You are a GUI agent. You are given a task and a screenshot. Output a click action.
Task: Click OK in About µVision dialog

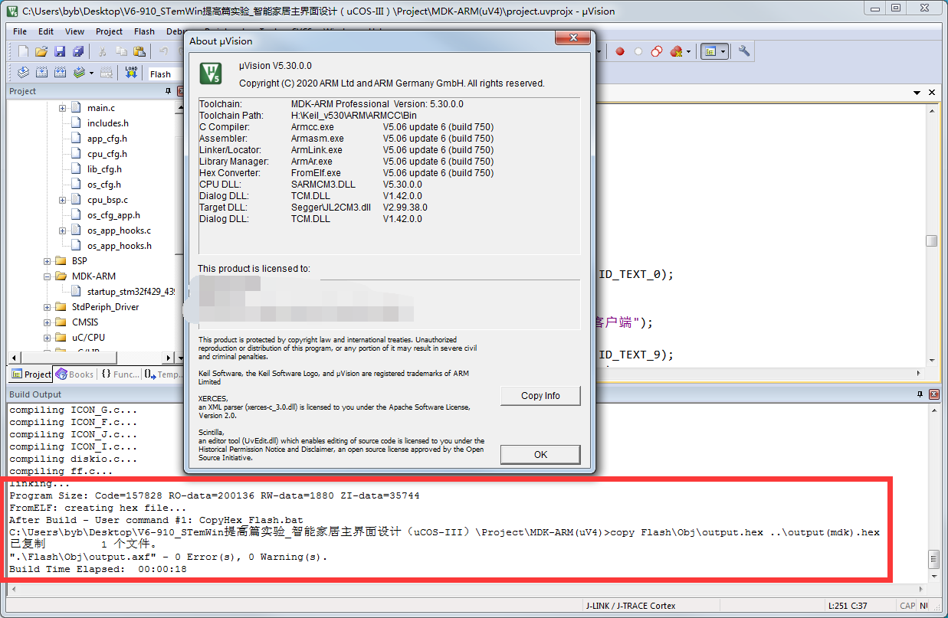(x=540, y=455)
